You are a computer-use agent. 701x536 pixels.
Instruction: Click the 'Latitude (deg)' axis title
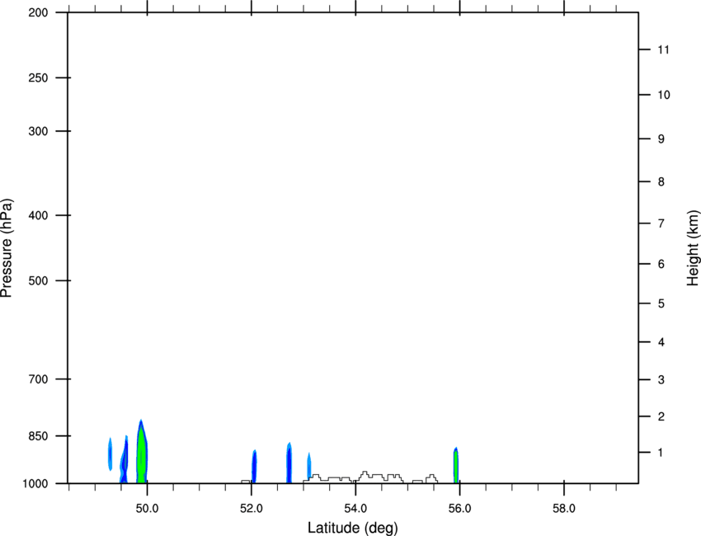352,528
